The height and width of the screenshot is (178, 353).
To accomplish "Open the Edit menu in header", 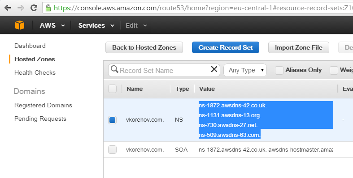I will pos(136,25).
